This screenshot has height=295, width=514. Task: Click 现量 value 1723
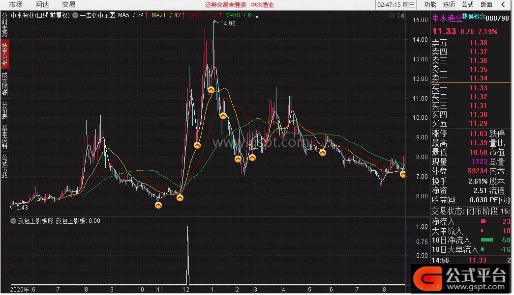(480, 161)
